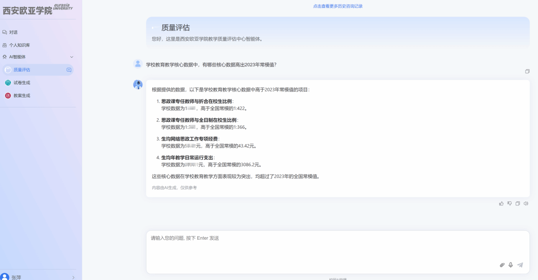Expand the 张萍 user profile arrow
This screenshot has width=538, height=280.
[x=73, y=277]
